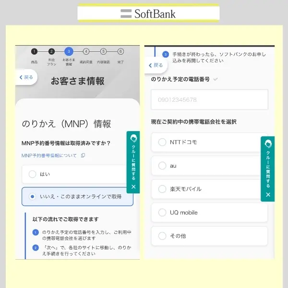
Task: Click heading のりかえ（MNP）情報
Action: [x=66, y=124]
